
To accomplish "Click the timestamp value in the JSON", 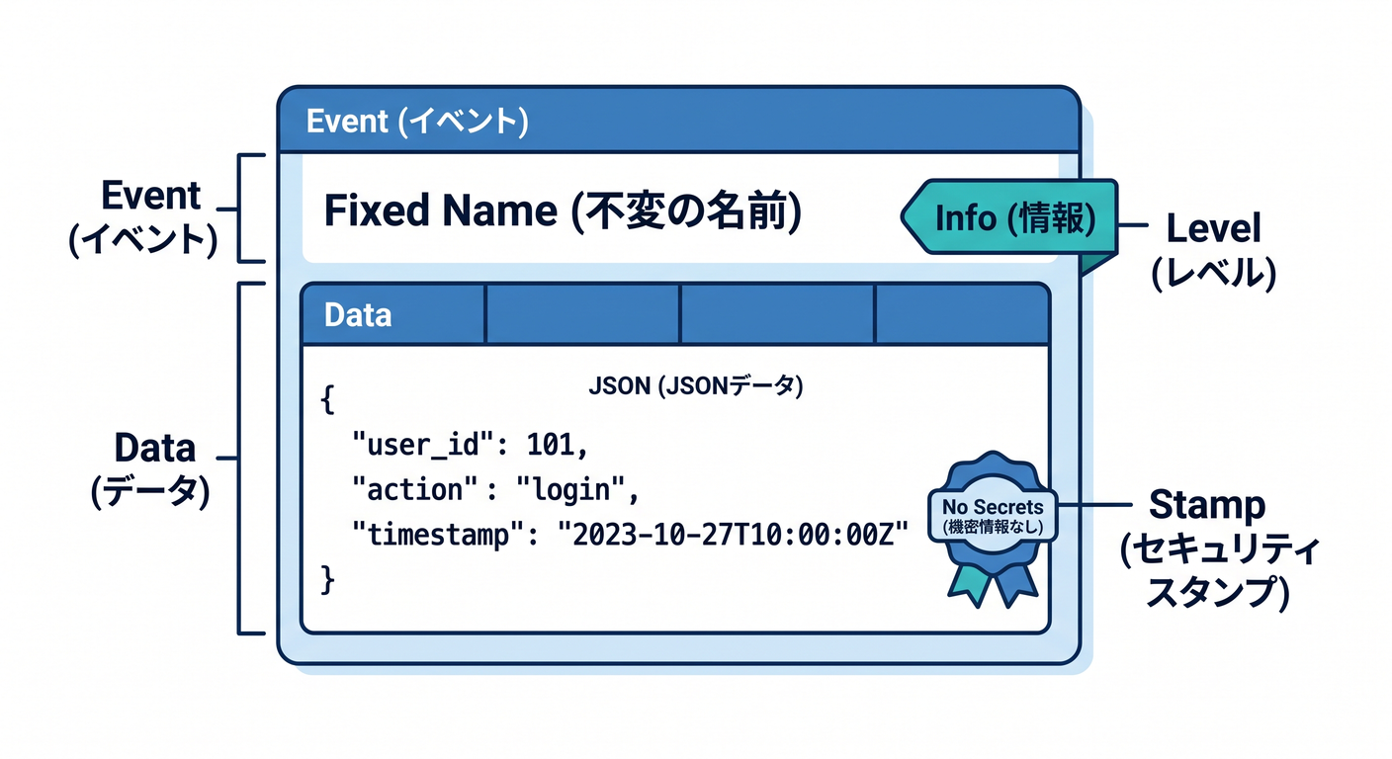I will click(733, 535).
